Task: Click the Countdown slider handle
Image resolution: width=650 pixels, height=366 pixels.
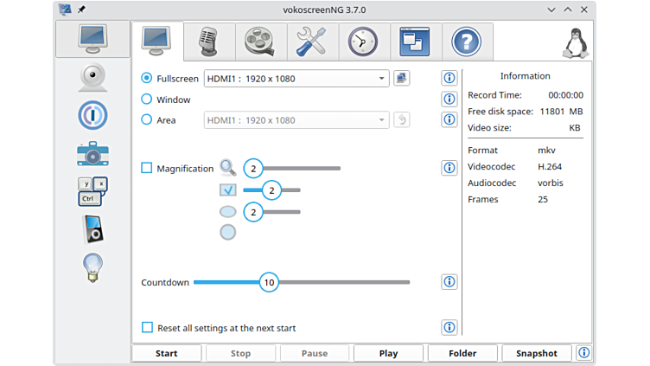Action: (x=269, y=282)
